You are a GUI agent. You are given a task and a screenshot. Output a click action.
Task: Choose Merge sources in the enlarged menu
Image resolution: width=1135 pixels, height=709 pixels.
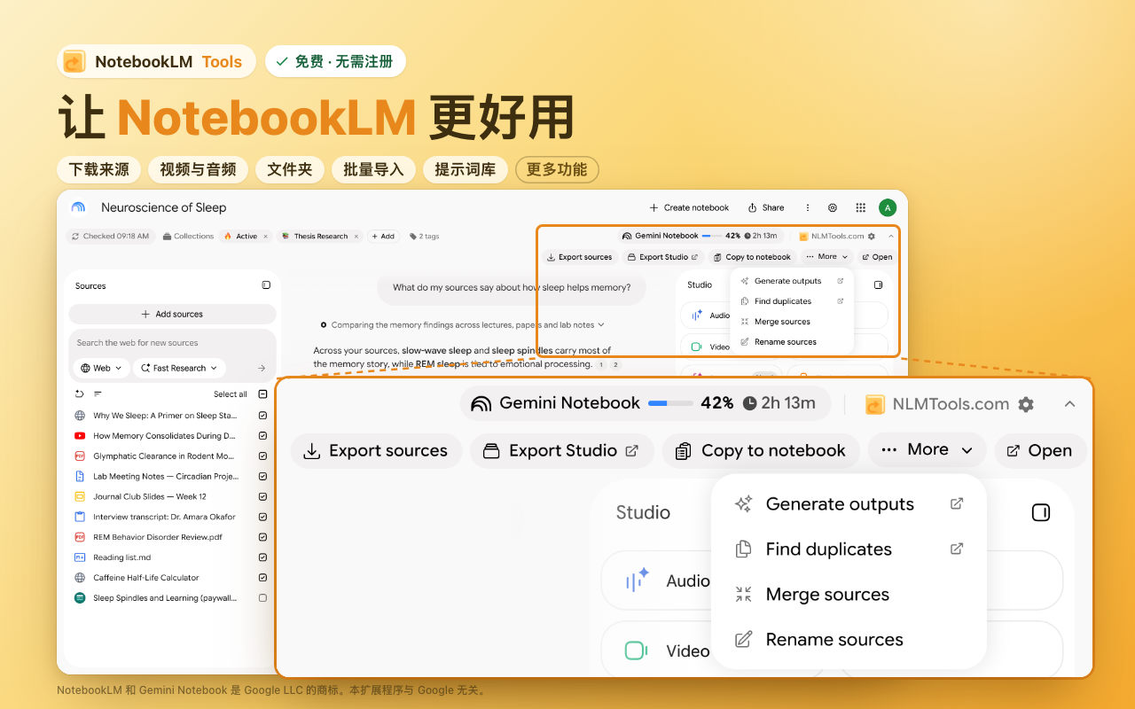pos(849,595)
